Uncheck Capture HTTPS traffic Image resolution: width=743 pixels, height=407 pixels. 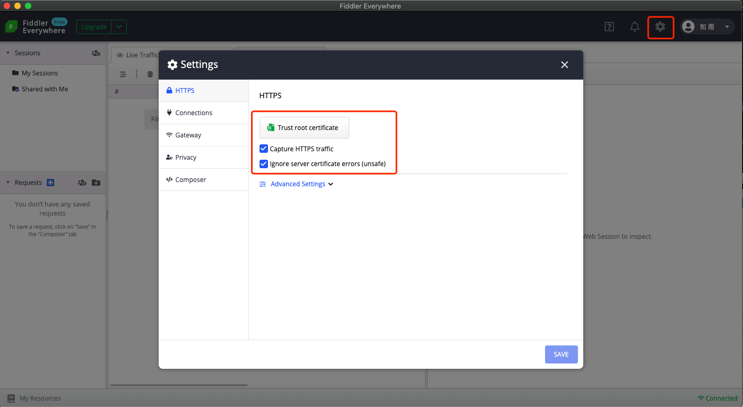point(264,149)
